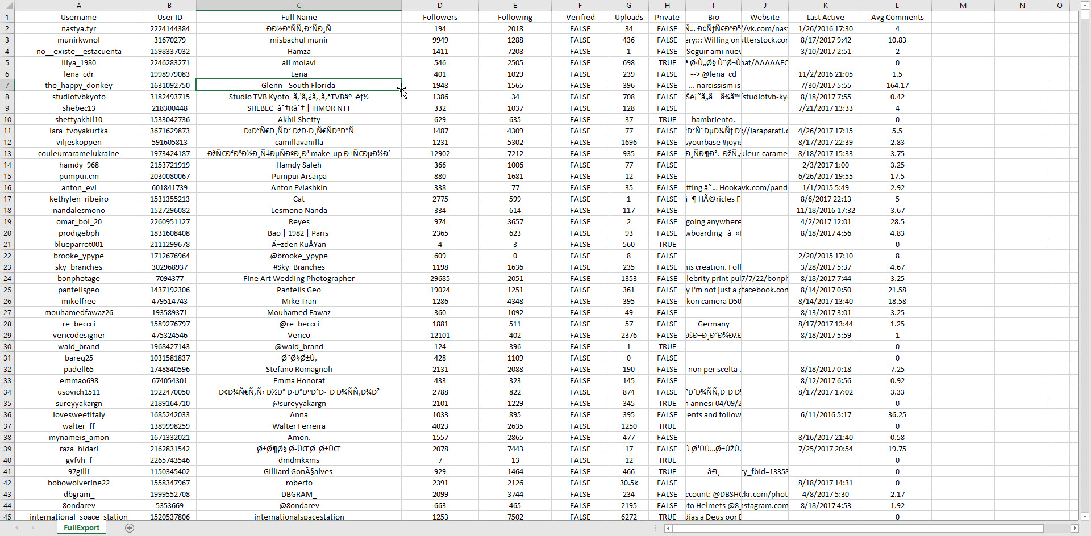The height and width of the screenshot is (536, 1091).
Task: Select username cell 'nastya.tyr'
Action: [78, 28]
